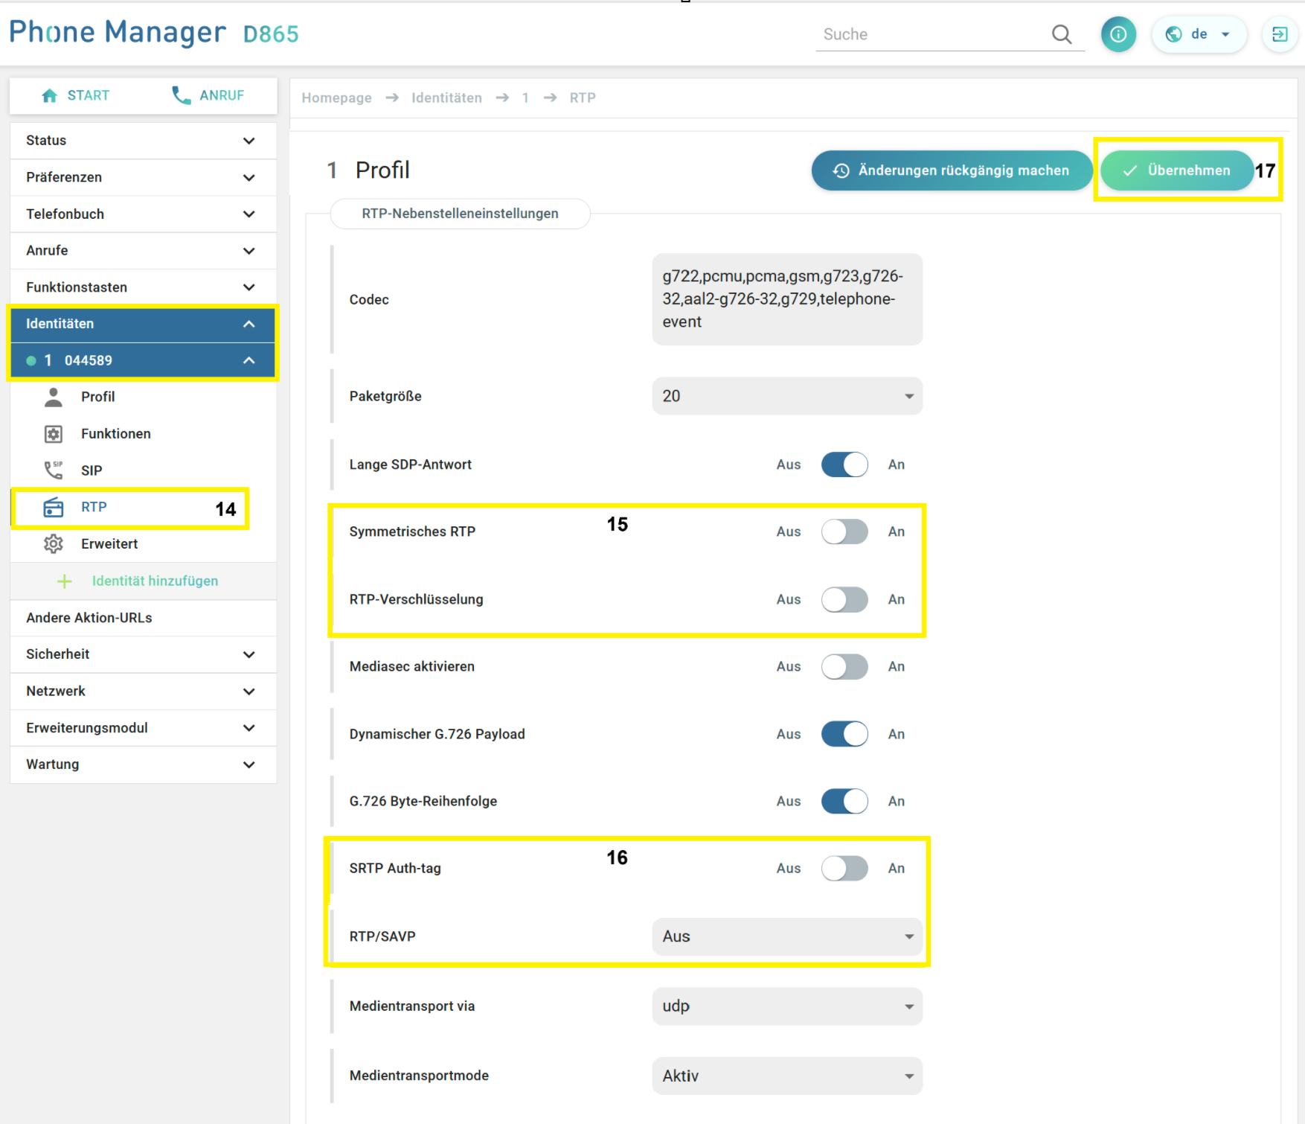1305x1124 pixels.
Task: Open the de language selector dropdown
Action: pos(1199,34)
